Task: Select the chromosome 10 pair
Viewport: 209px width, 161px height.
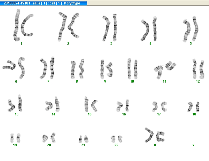Action: pos(132,69)
